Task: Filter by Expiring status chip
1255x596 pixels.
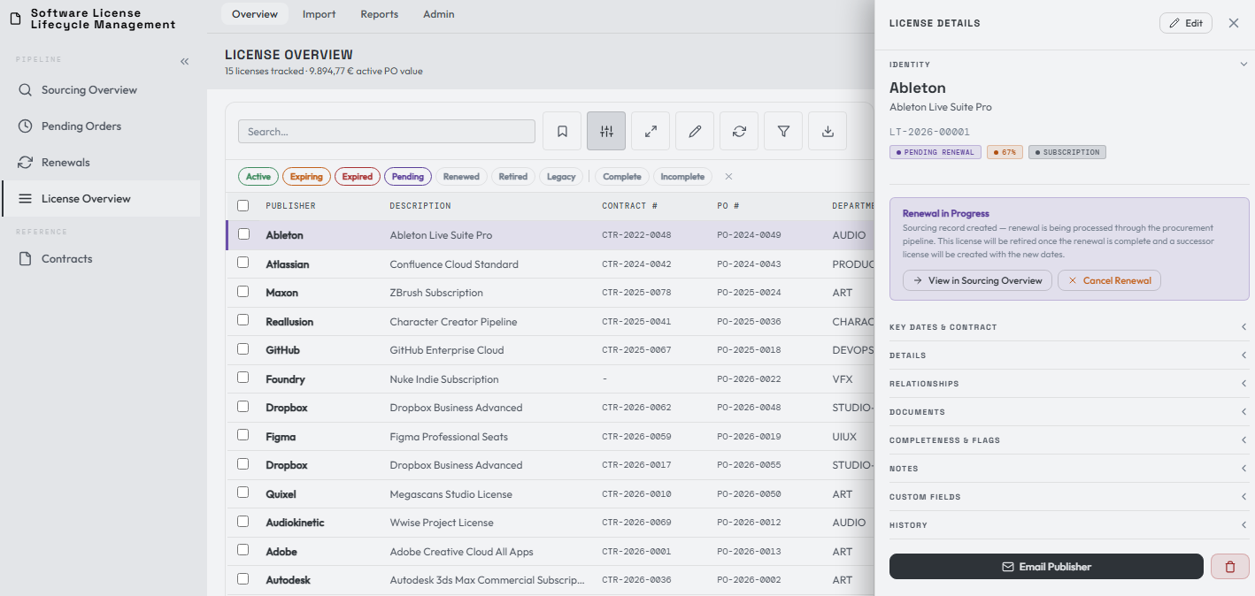Action: tap(306, 177)
